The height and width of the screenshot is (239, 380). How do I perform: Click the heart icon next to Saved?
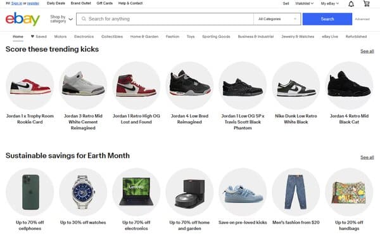32,36
